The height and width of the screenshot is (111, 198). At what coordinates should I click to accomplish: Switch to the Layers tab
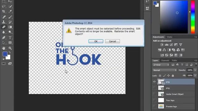pyautogui.click(x=155, y=60)
